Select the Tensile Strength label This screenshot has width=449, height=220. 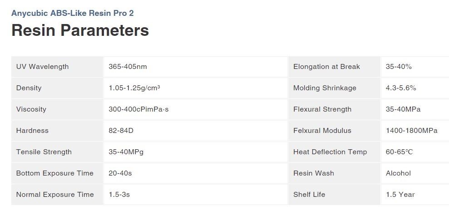point(44,152)
